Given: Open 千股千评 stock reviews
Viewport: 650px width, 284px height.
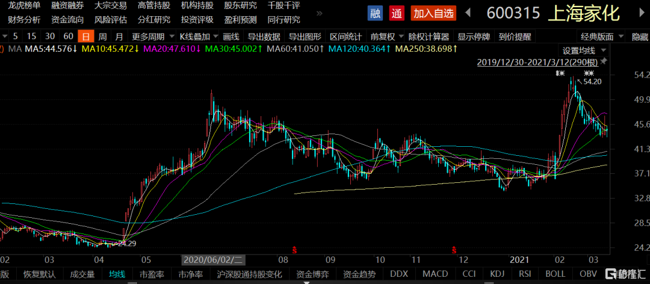Looking at the screenshot, I should [x=284, y=6].
